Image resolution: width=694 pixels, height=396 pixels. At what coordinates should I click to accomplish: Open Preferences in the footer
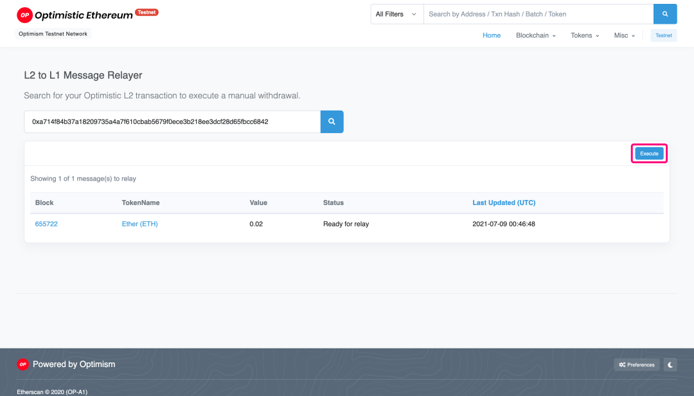point(637,365)
